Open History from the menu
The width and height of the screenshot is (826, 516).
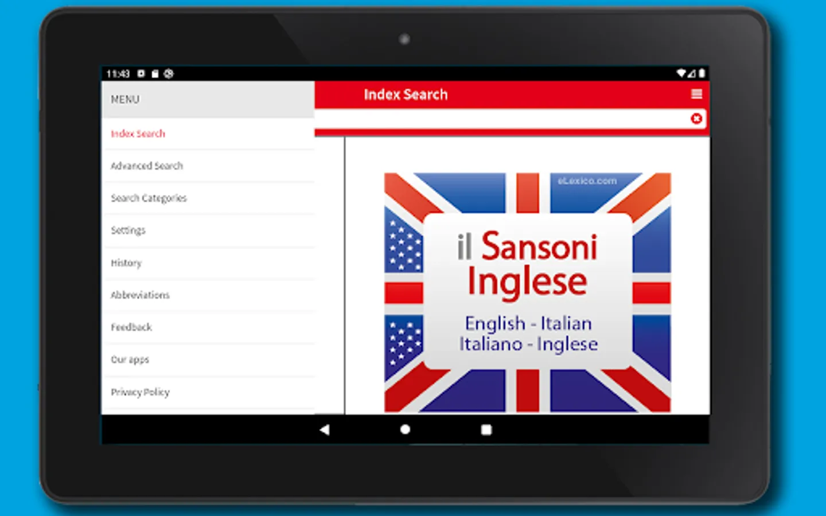tap(208, 263)
